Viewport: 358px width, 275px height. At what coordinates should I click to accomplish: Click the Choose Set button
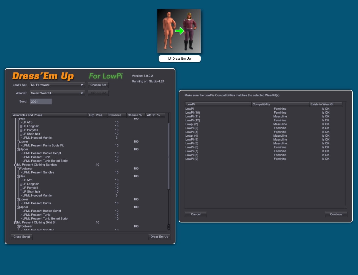98,85
